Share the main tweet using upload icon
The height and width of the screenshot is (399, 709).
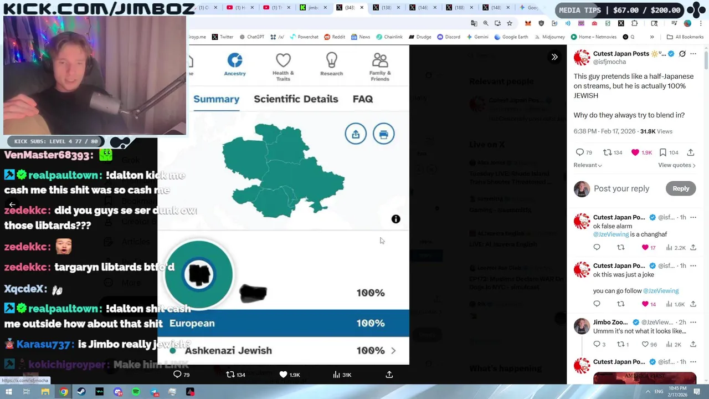pyautogui.click(x=691, y=152)
